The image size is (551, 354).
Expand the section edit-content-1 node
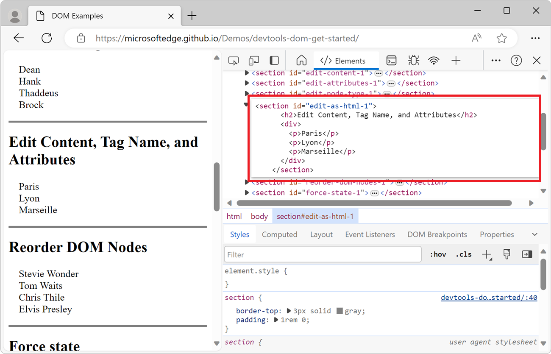pyautogui.click(x=247, y=72)
